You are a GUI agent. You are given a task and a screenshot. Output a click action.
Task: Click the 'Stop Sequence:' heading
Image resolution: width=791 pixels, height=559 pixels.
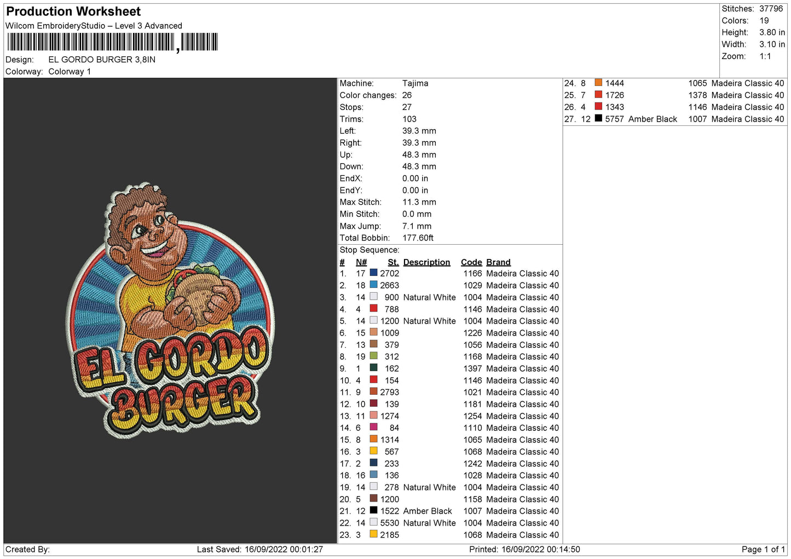click(369, 250)
